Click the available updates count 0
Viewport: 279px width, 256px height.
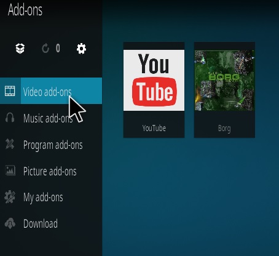pos(58,49)
